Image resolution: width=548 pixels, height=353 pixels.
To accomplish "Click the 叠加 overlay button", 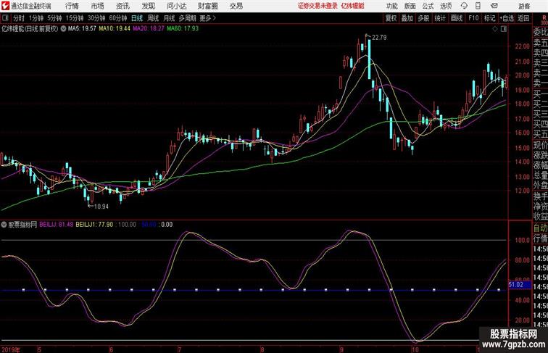I will pyautogui.click(x=407, y=18).
